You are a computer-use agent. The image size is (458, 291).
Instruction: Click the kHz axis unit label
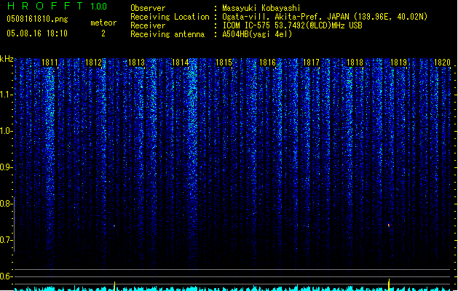(x=7, y=59)
